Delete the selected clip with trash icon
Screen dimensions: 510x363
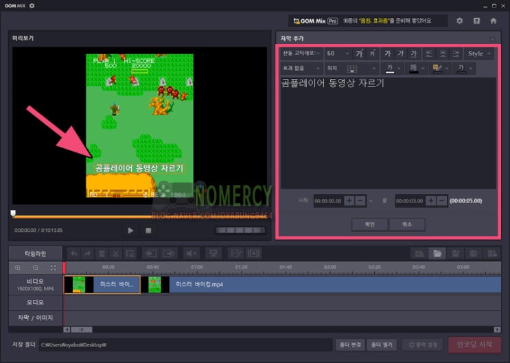tap(102, 254)
